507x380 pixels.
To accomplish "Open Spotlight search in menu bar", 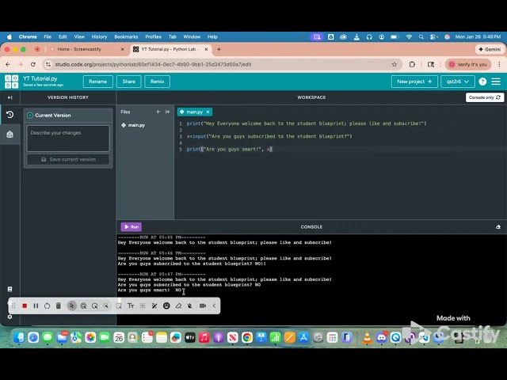I will [x=421, y=37].
